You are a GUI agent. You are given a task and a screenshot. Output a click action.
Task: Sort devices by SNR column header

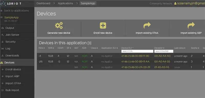(51, 48)
